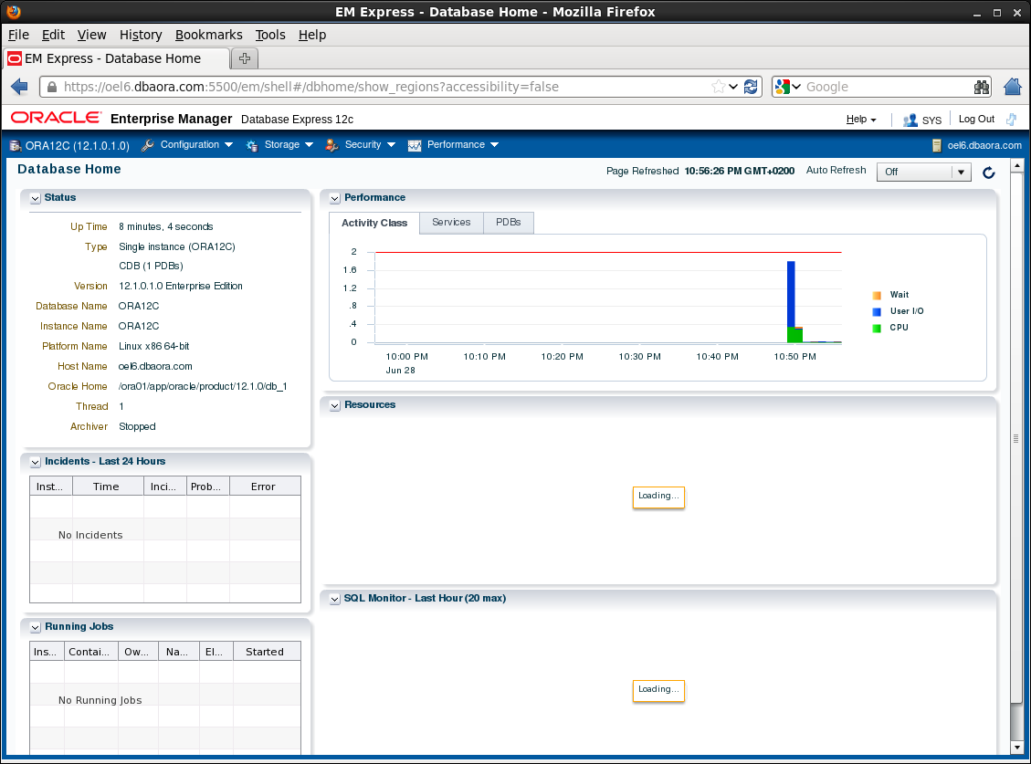Click the SYS user icon
Screen dimensions: 1031x764
pyautogui.click(x=910, y=120)
